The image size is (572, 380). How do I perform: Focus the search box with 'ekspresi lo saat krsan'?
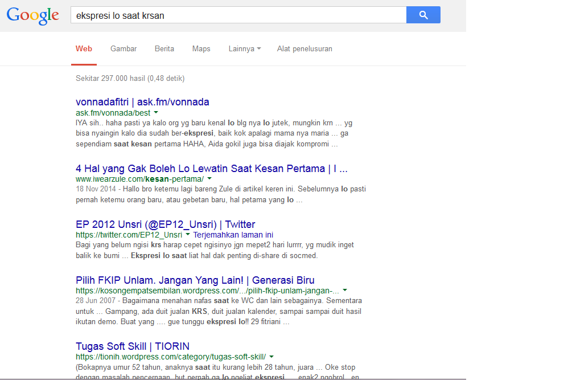tap(238, 15)
